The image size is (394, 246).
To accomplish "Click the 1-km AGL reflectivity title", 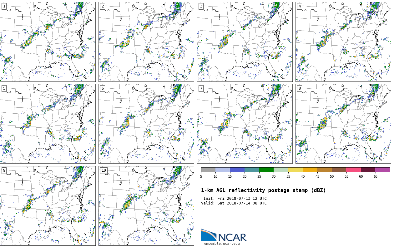I will pos(263,190).
